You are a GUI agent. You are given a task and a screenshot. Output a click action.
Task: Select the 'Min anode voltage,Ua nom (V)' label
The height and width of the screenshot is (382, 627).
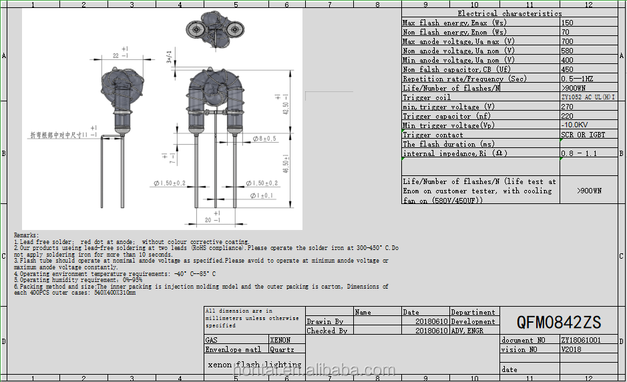459,60
